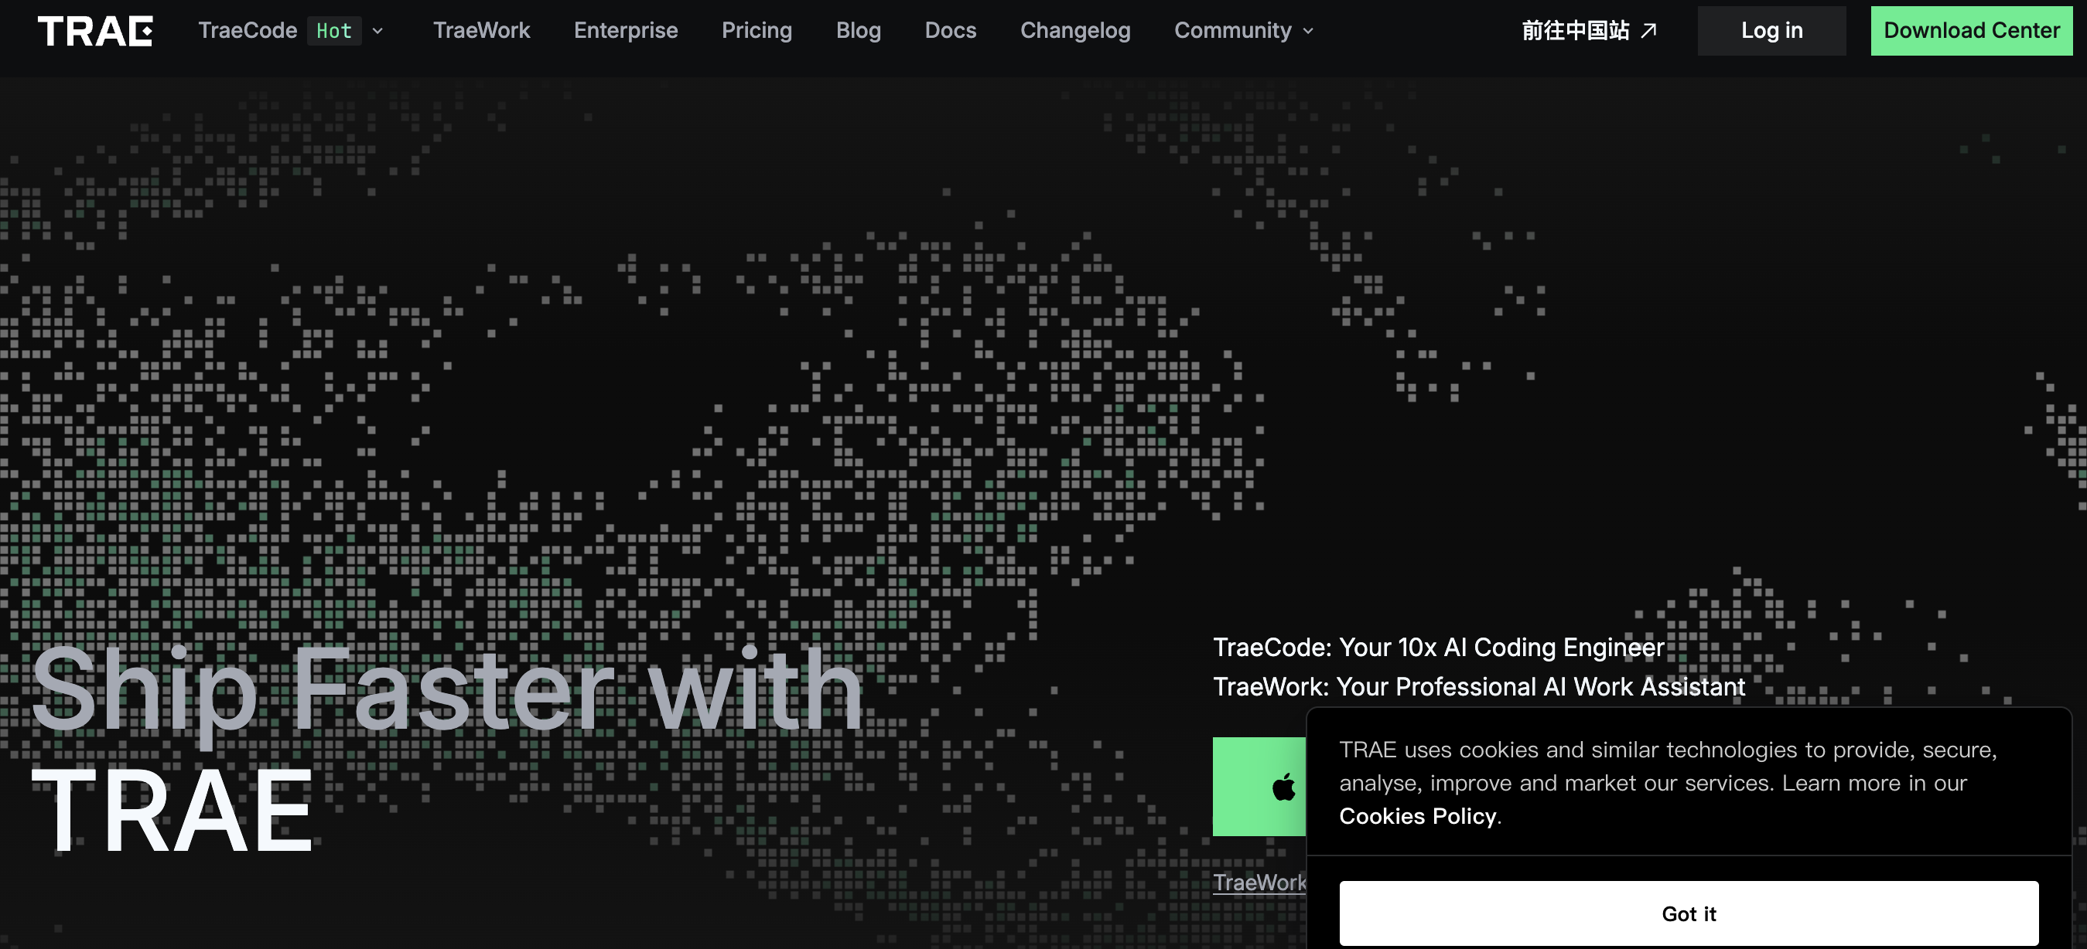Open the Cookies Policy link

(x=1417, y=816)
